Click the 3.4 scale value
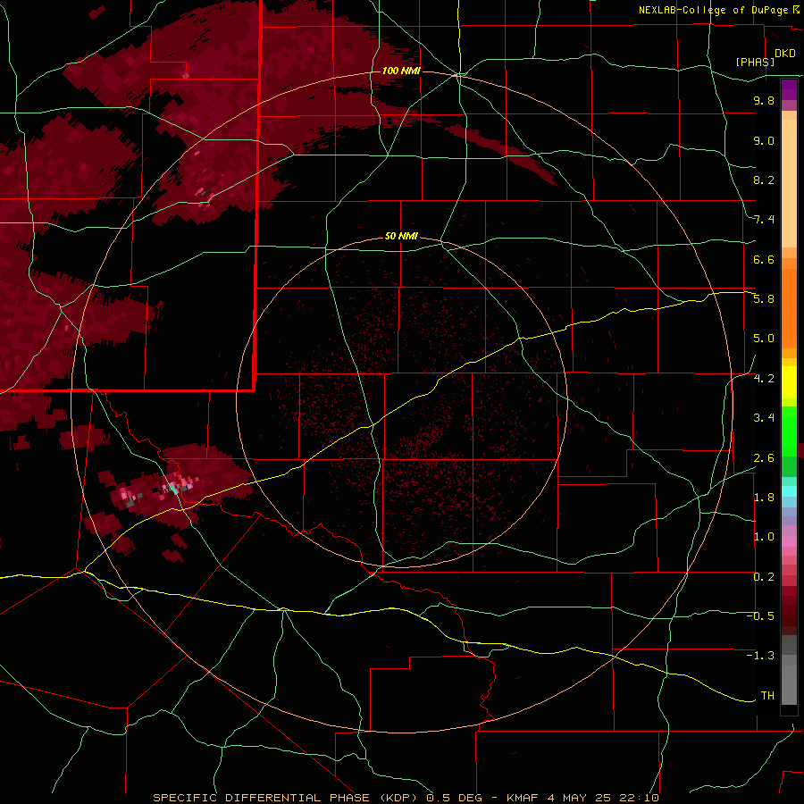 click(x=764, y=418)
